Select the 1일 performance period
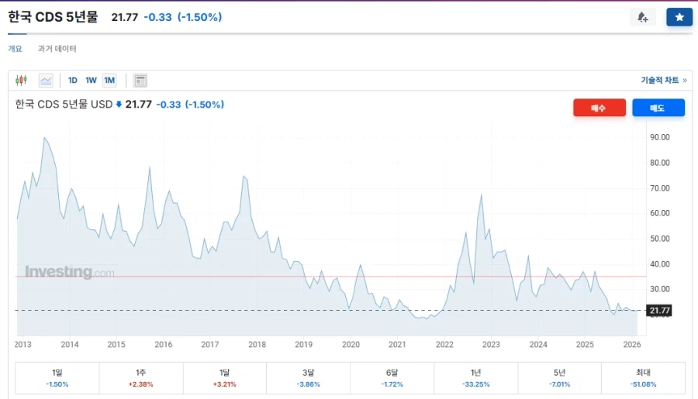The width and height of the screenshot is (698, 399). pyautogui.click(x=57, y=377)
